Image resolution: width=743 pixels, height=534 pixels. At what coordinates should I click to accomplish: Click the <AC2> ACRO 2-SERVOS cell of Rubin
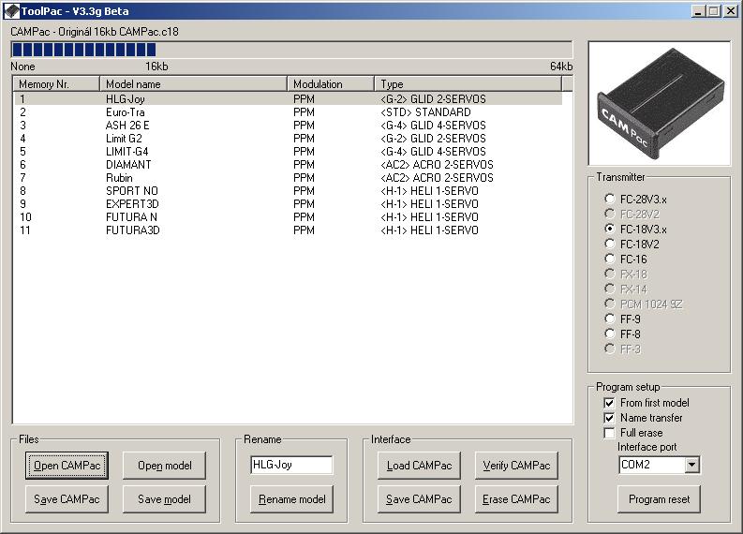pyautogui.click(x=437, y=178)
